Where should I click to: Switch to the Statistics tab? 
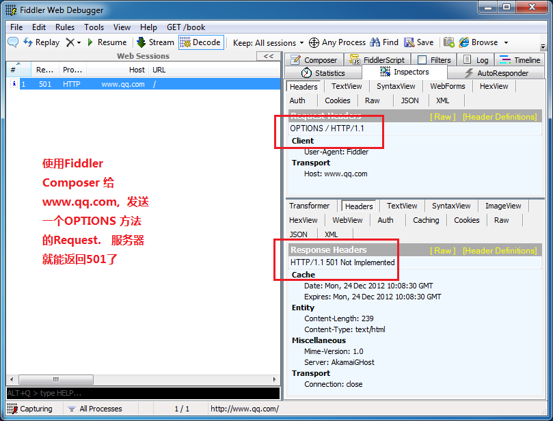tap(323, 73)
